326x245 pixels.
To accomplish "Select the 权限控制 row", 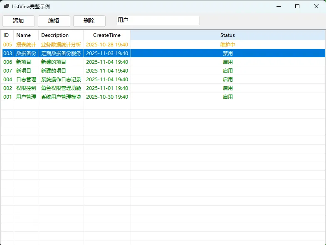I will [26, 88].
